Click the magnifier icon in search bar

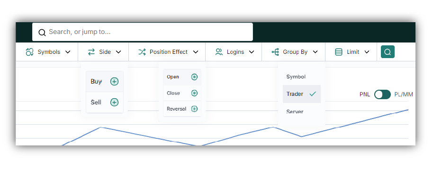pos(42,33)
